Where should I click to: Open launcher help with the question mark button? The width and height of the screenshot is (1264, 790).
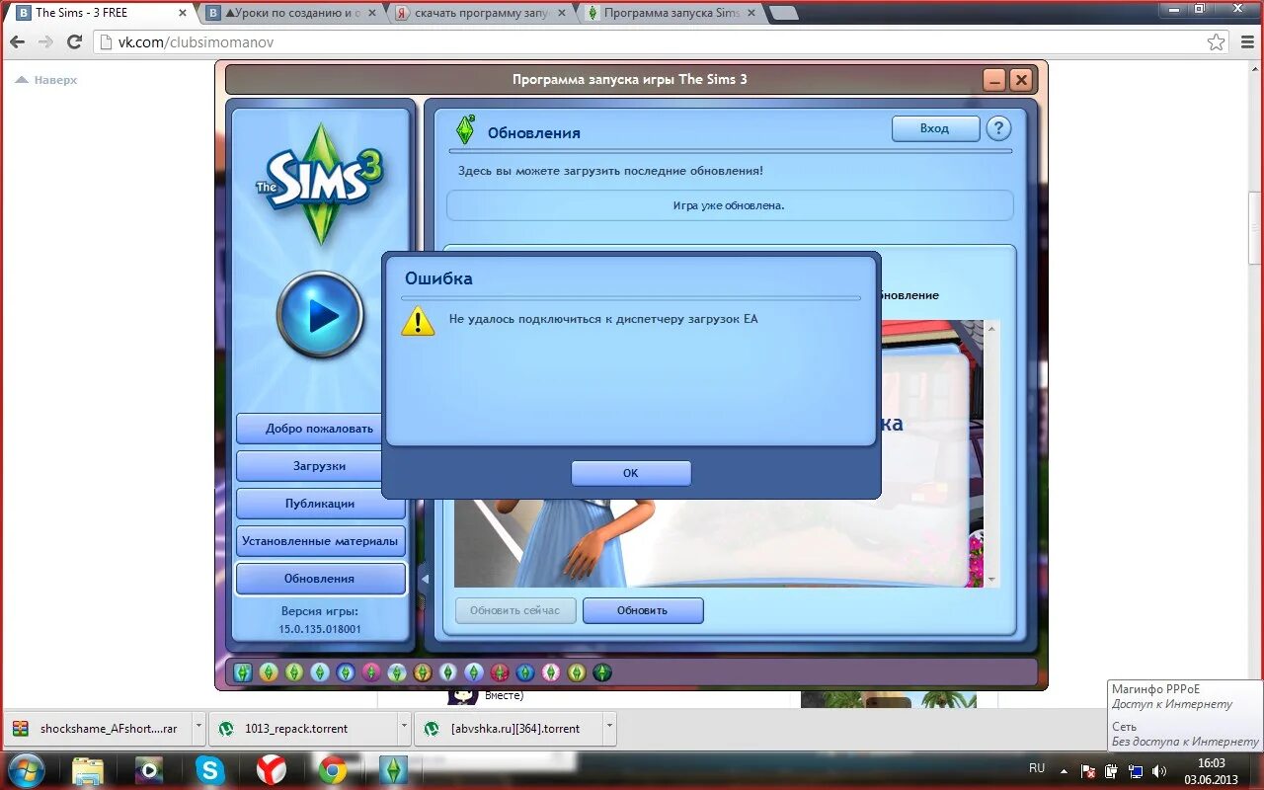998,128
